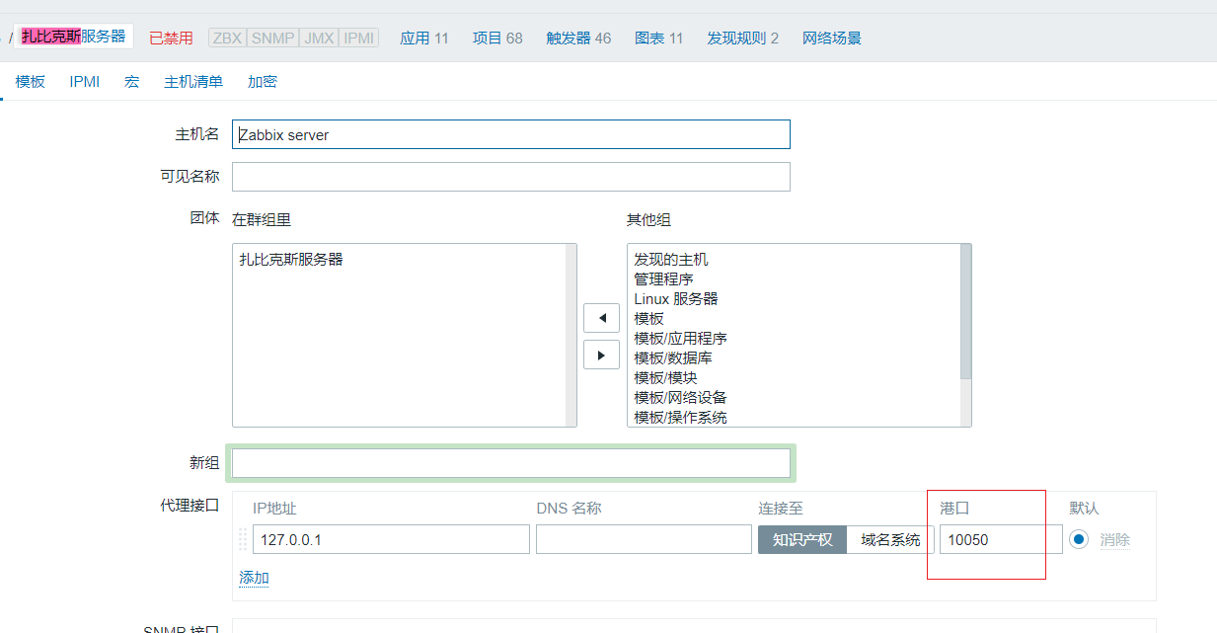Screen dimensions: 1217x633
Task: Click the 已禁用 status link
Action: pos(171,39)
